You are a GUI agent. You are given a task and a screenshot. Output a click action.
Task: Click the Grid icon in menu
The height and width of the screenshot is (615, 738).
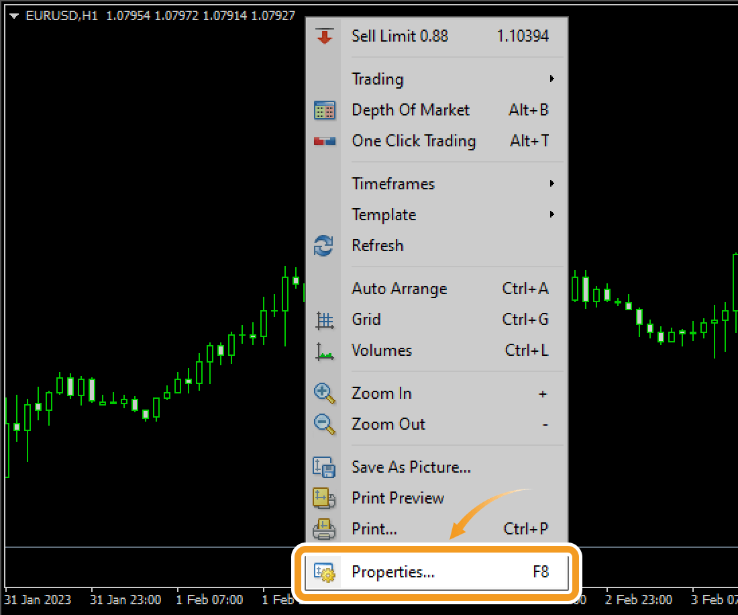(324, 320)
